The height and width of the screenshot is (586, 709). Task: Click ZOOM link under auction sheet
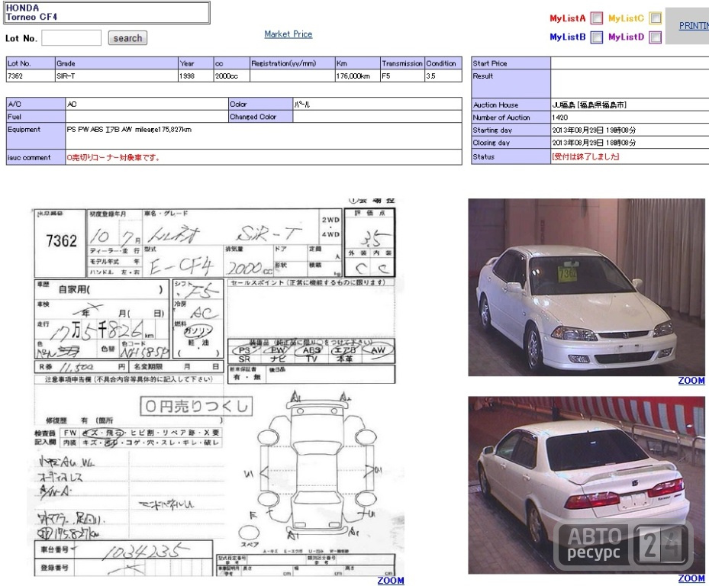[391, 581]
